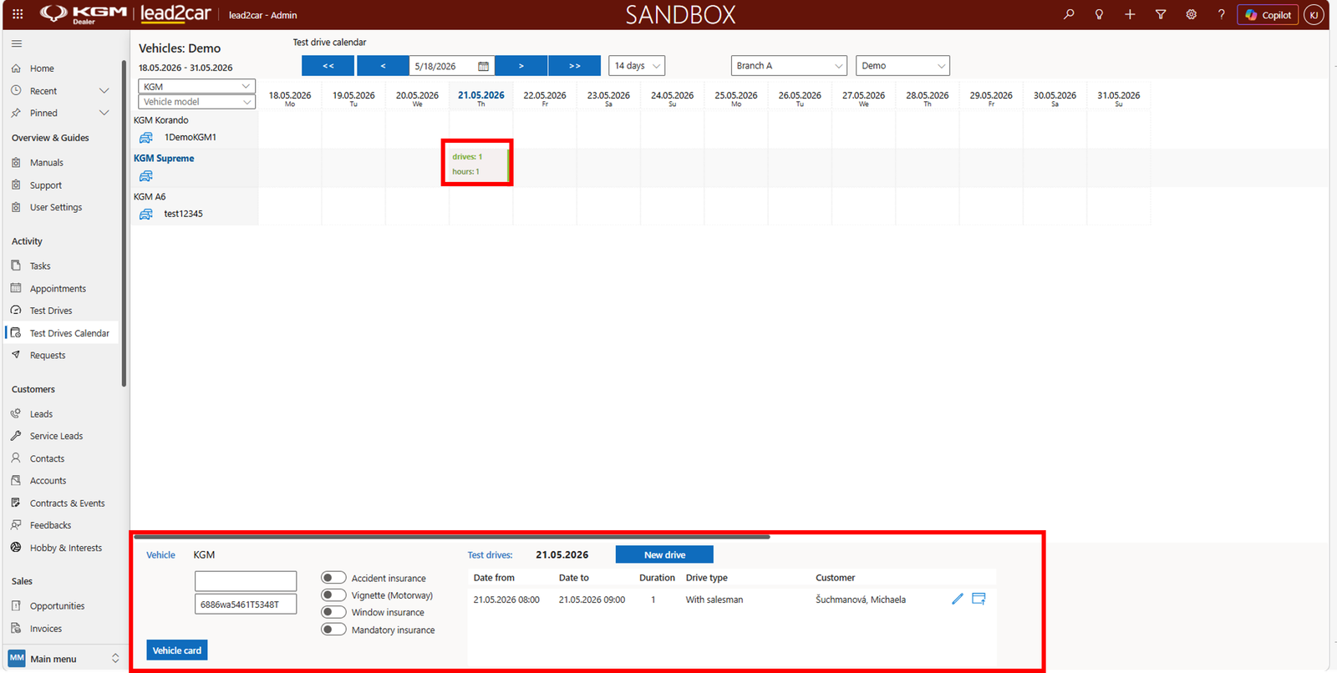Jump back with the << button
Viewport: 1337px width, 673px height.
pyautogui.click(x=328, y=66)
